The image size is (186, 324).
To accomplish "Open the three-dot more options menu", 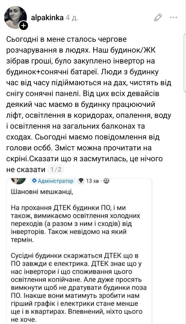I will [174, 17].
